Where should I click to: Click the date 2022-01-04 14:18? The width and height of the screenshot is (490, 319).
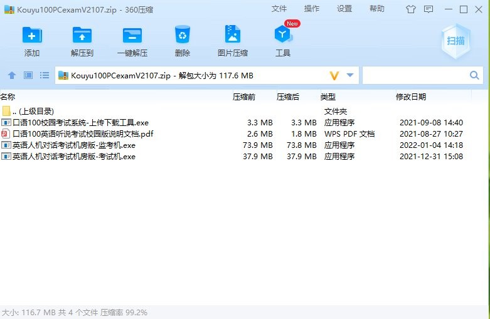click(x=431, y=145)
